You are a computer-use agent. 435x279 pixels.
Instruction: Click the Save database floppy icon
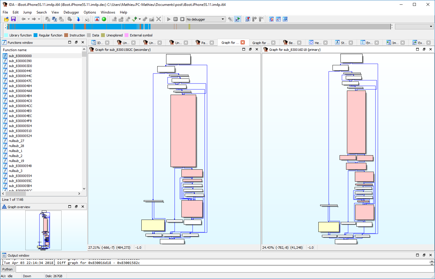(x=13, y=19)
